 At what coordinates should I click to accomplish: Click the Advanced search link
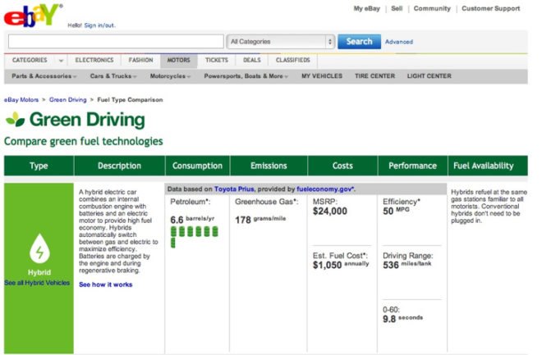point(399,42)
